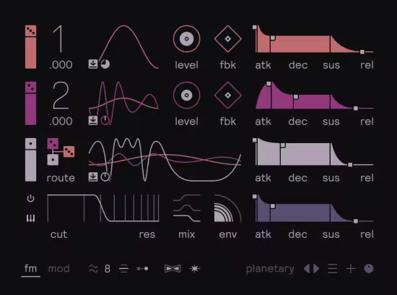This screenshot has height=295, width=397.
Task: Click the operator 2 fbk diamond control
Action: point(228,95)
